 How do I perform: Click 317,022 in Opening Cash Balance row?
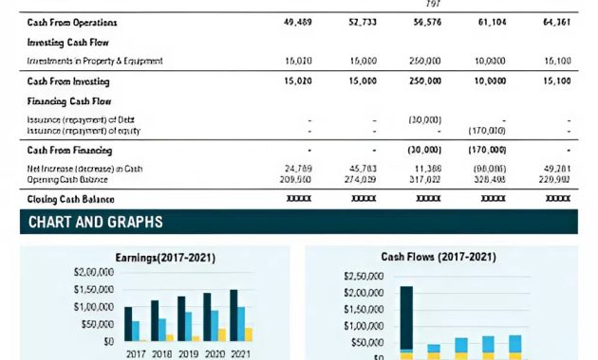click(x=425, y=179)
